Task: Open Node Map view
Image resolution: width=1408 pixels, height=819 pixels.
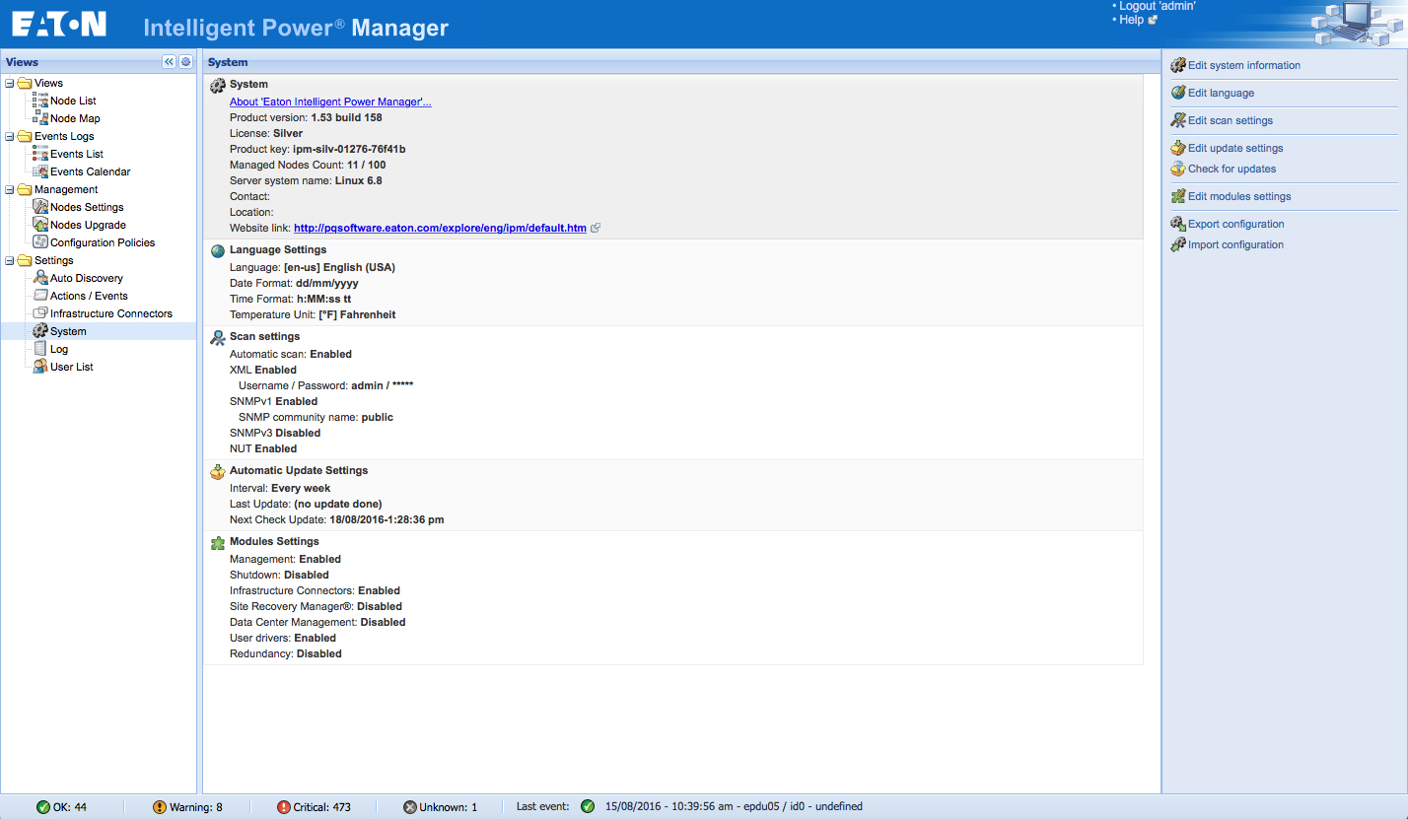Action: pos(75,118)
